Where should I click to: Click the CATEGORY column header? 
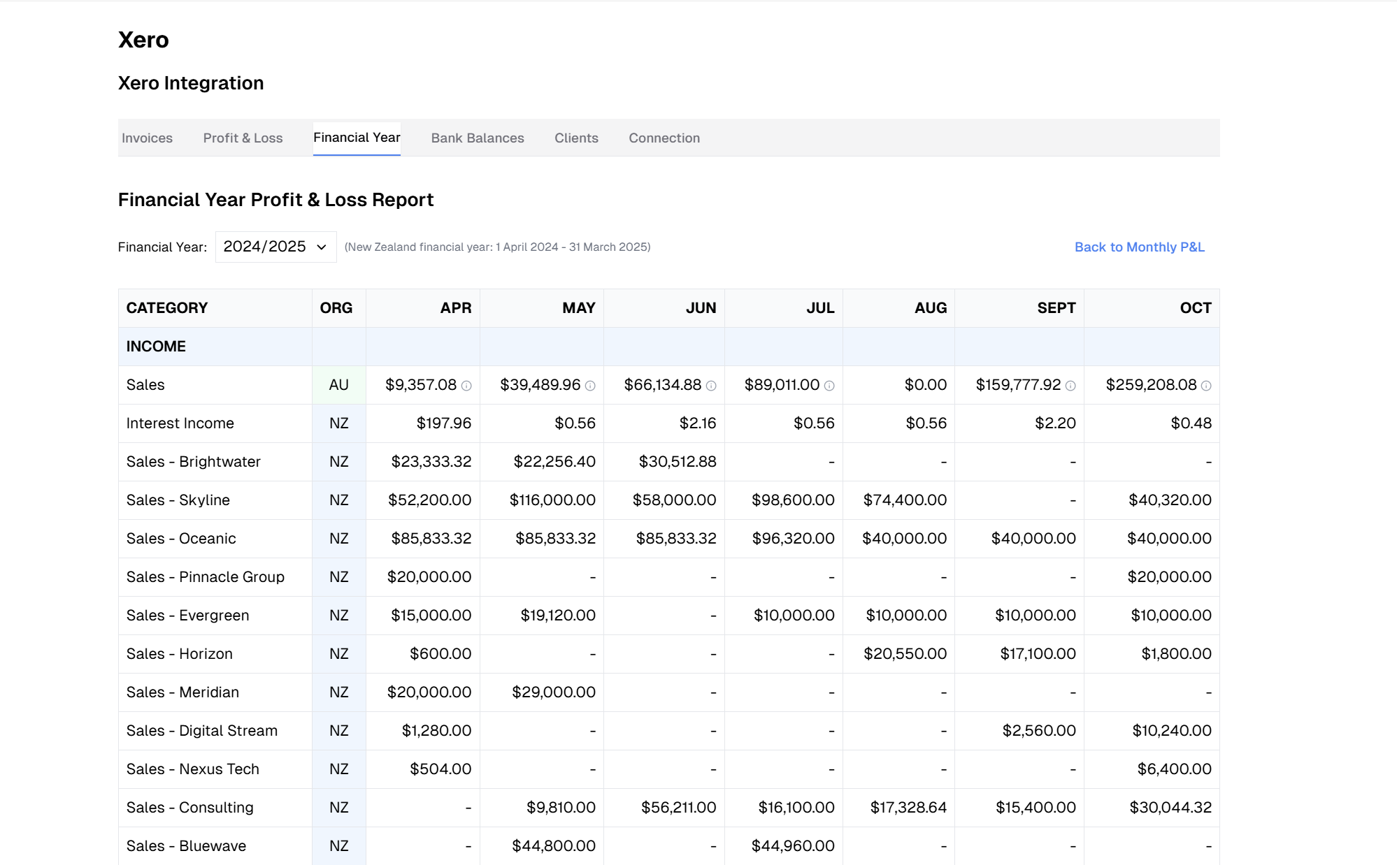(167, 308)
